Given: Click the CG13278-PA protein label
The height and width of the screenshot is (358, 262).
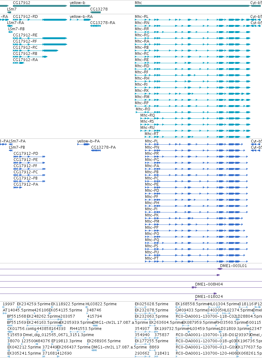Looking at the screenshot, I should (x=103, y=147).
